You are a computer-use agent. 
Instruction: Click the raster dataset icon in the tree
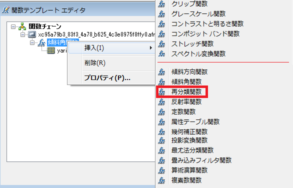point(32,34)
